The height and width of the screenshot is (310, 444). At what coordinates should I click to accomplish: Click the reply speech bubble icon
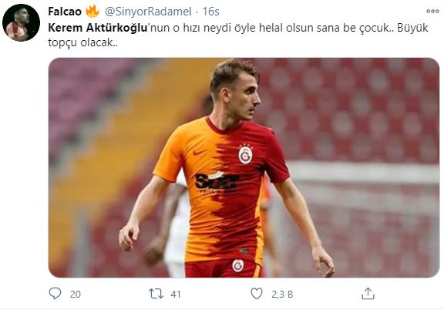[x=55, y=294]
